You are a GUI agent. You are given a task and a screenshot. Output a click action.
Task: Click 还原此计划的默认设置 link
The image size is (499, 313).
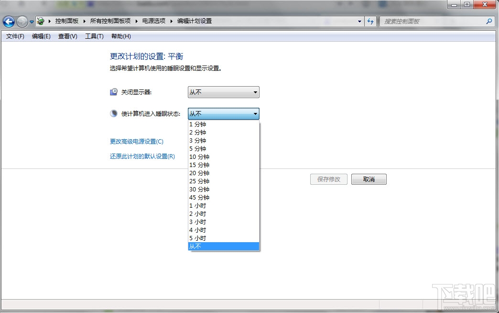pos(140,156)
